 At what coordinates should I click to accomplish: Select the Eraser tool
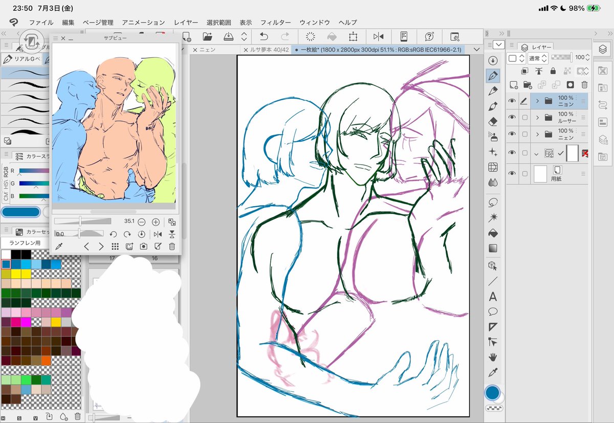493,122
